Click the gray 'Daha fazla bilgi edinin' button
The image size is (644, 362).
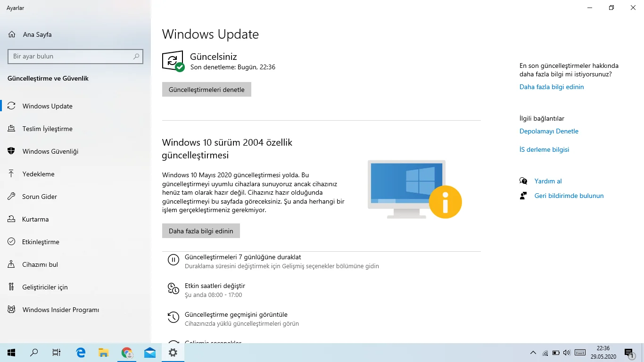pyautogui.click(x=201, y=231)
